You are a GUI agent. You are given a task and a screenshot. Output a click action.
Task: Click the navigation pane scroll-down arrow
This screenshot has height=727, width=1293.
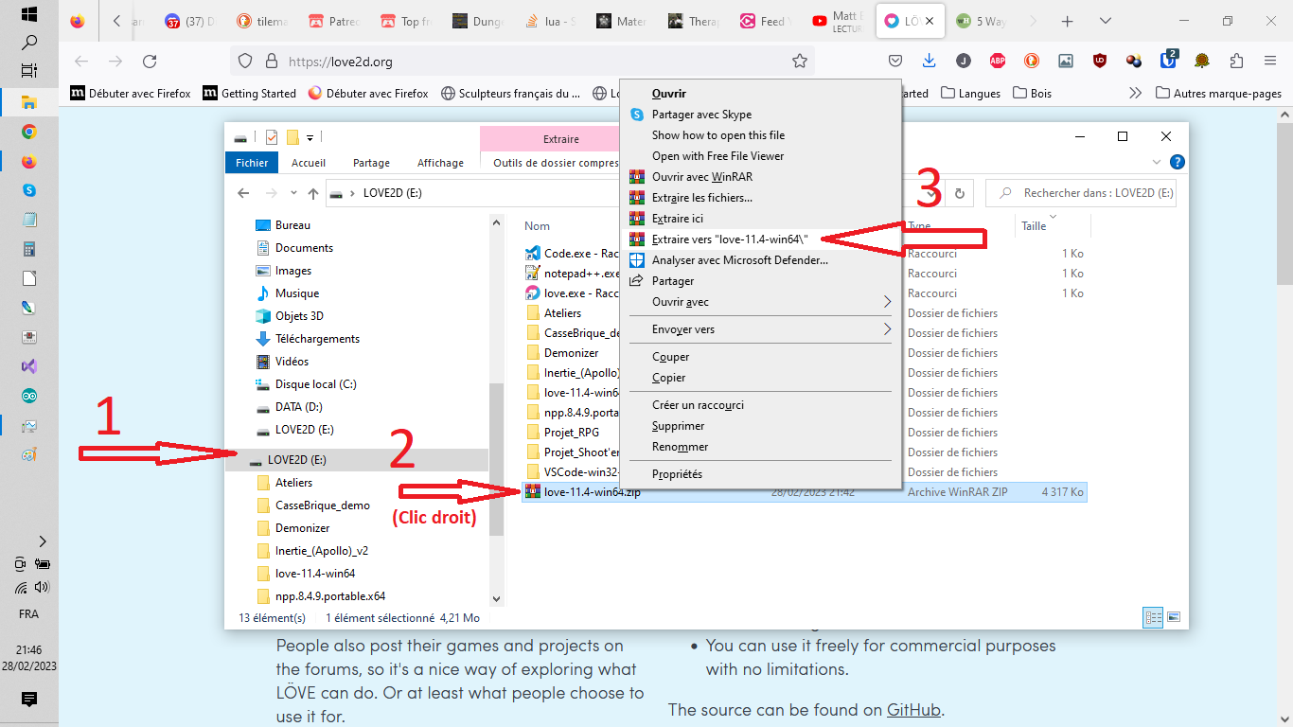(x=497, y=598)
